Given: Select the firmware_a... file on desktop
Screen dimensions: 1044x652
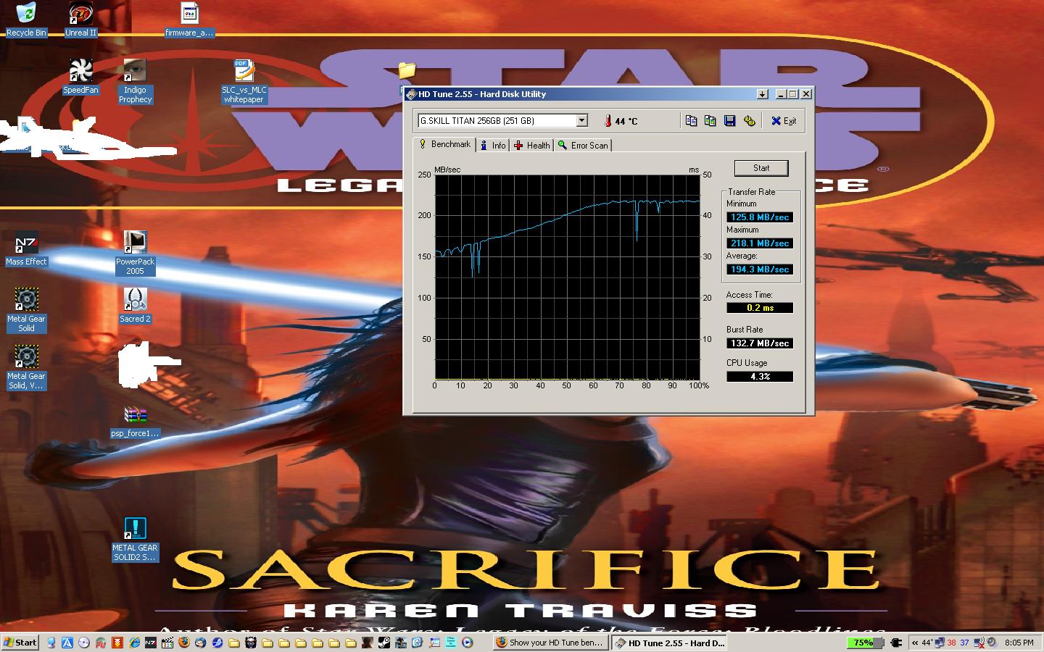Looking at the screenshot, I should tap(189, 20).
